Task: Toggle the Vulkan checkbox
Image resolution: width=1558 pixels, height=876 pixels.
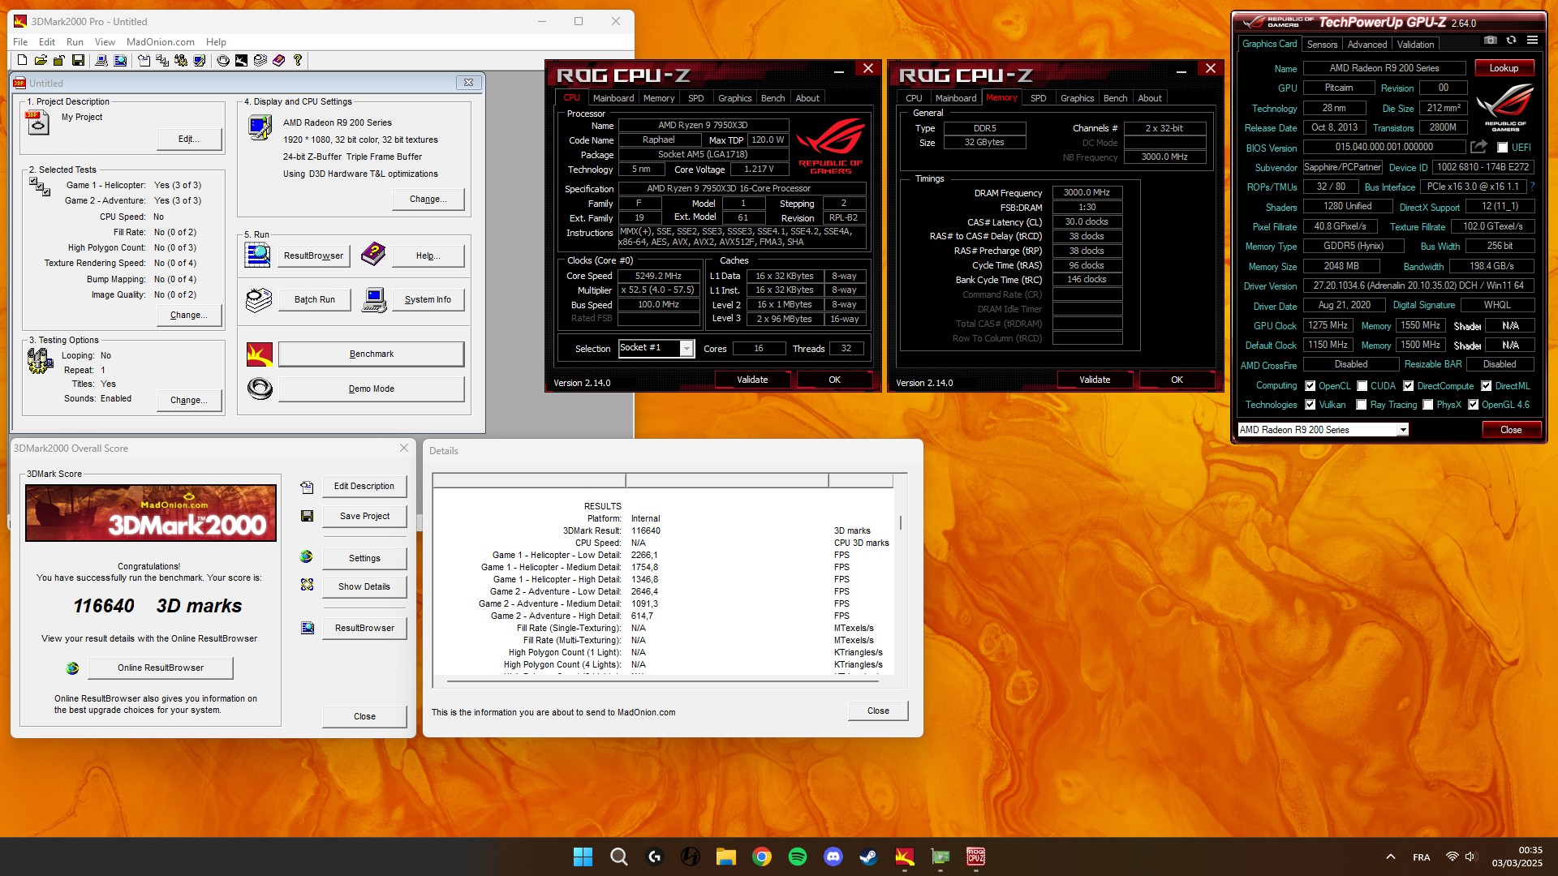Action: [1310, 405]
